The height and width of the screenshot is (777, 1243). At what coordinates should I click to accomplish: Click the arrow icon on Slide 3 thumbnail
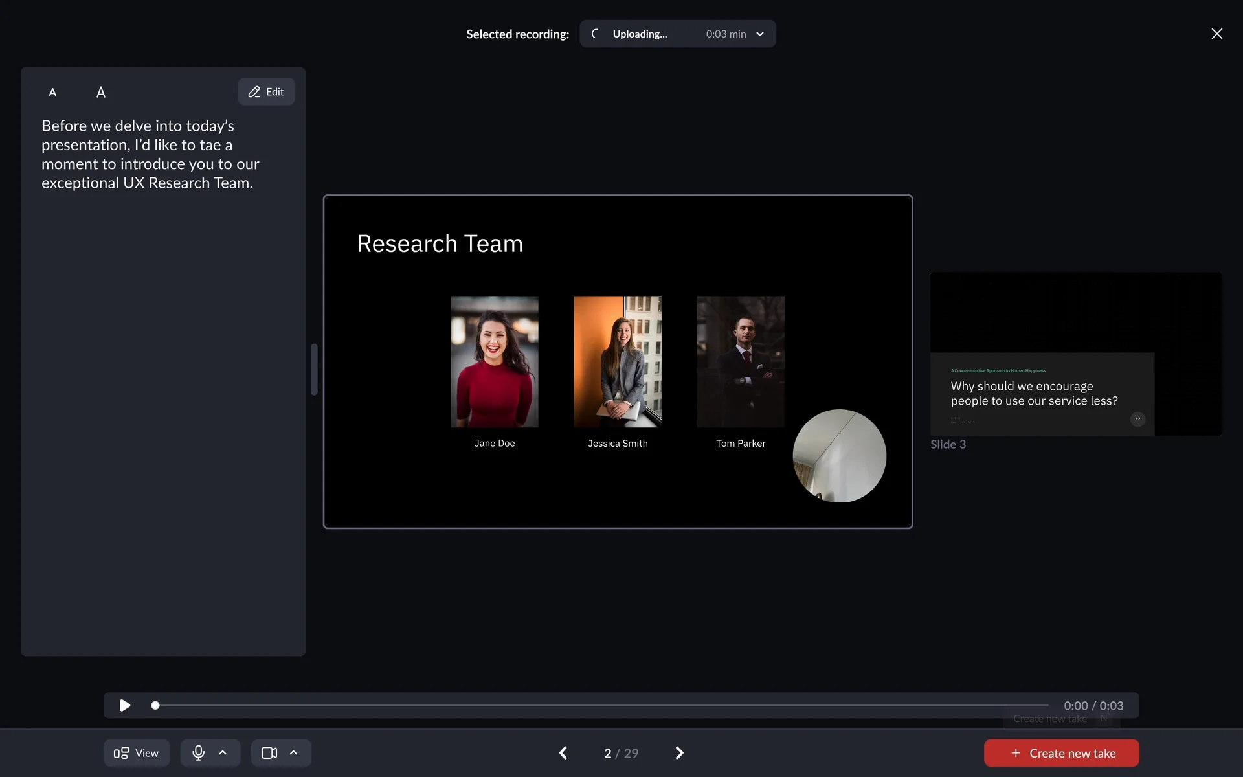(1137, 419)
